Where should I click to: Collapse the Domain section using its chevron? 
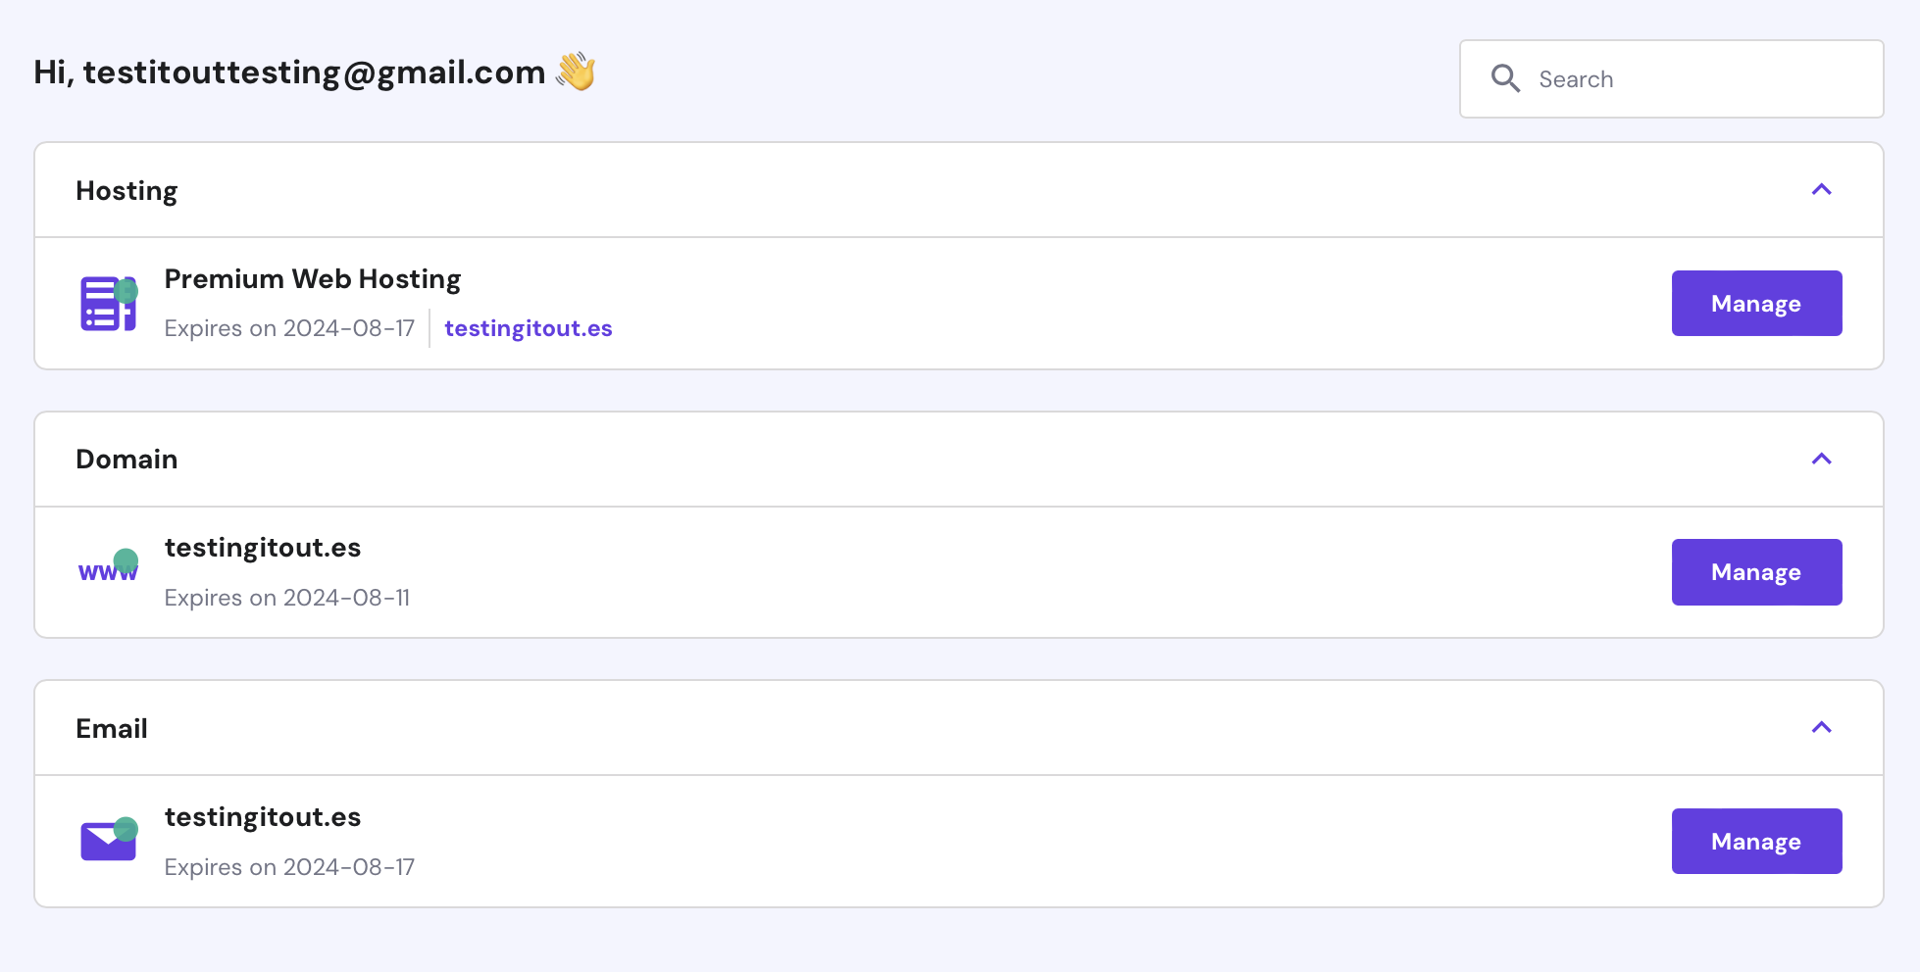coord(1821,459)
